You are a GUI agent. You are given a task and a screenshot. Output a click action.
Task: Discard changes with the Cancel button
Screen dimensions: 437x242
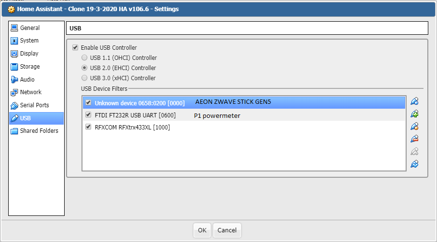coord(227,230)
